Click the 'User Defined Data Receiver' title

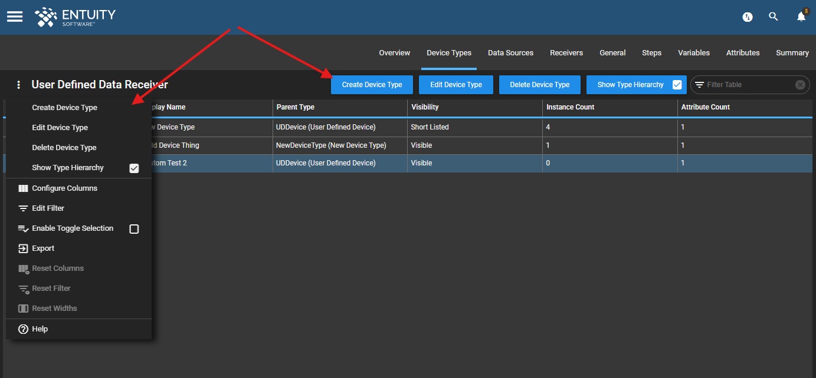point(100,85)
